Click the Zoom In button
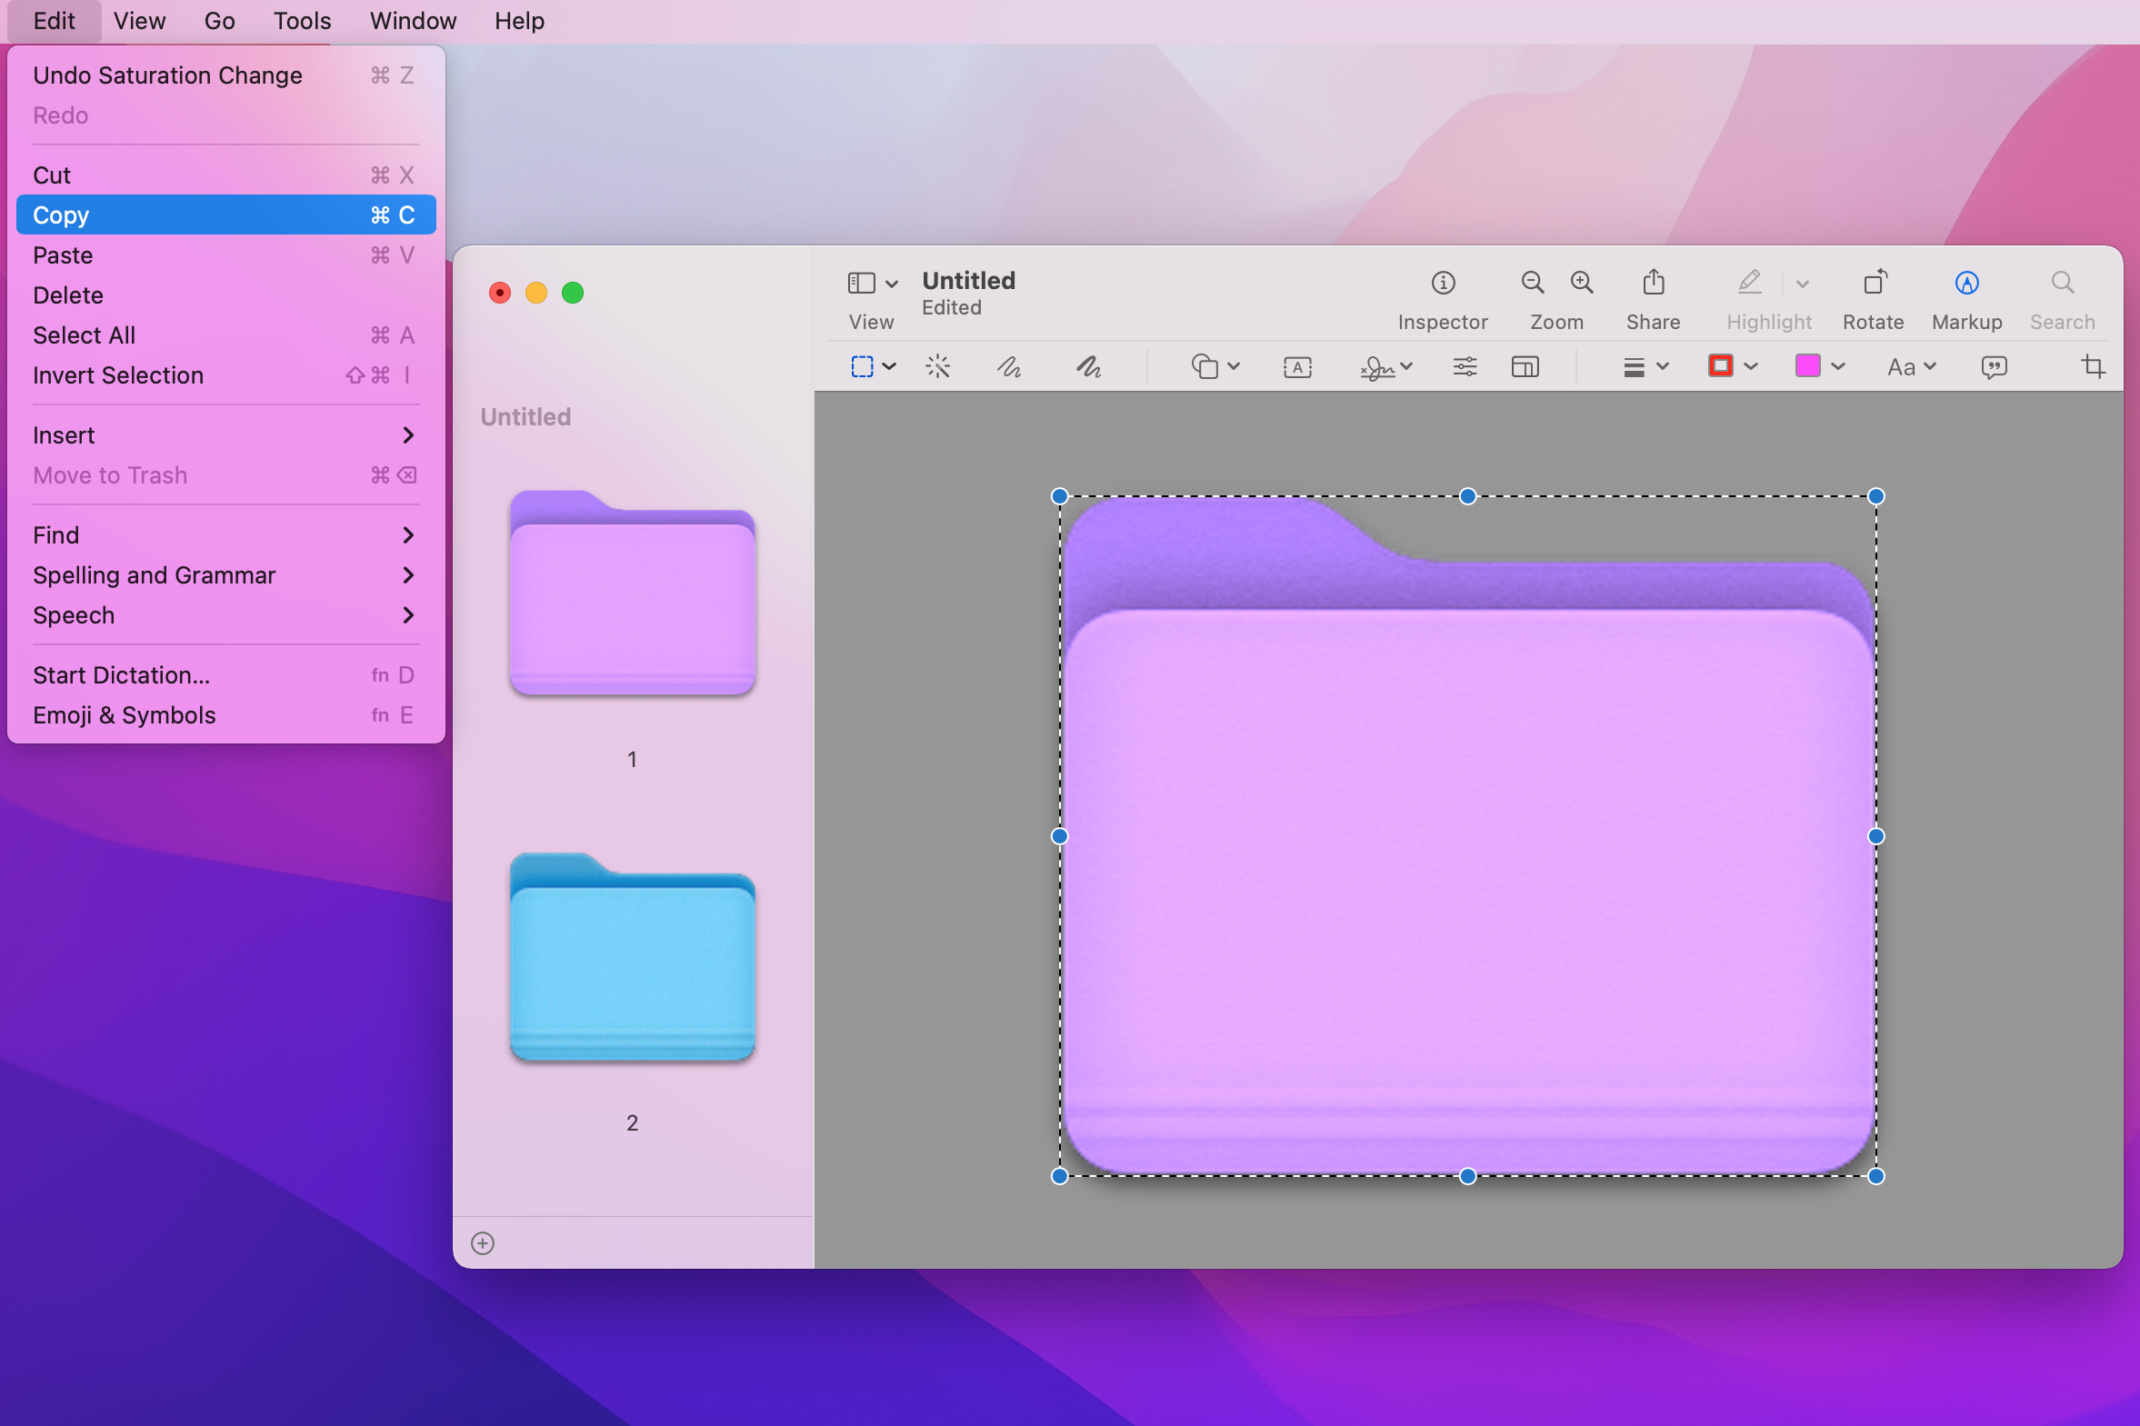Screen dimensions: 2140x1426 point(1582,282)
